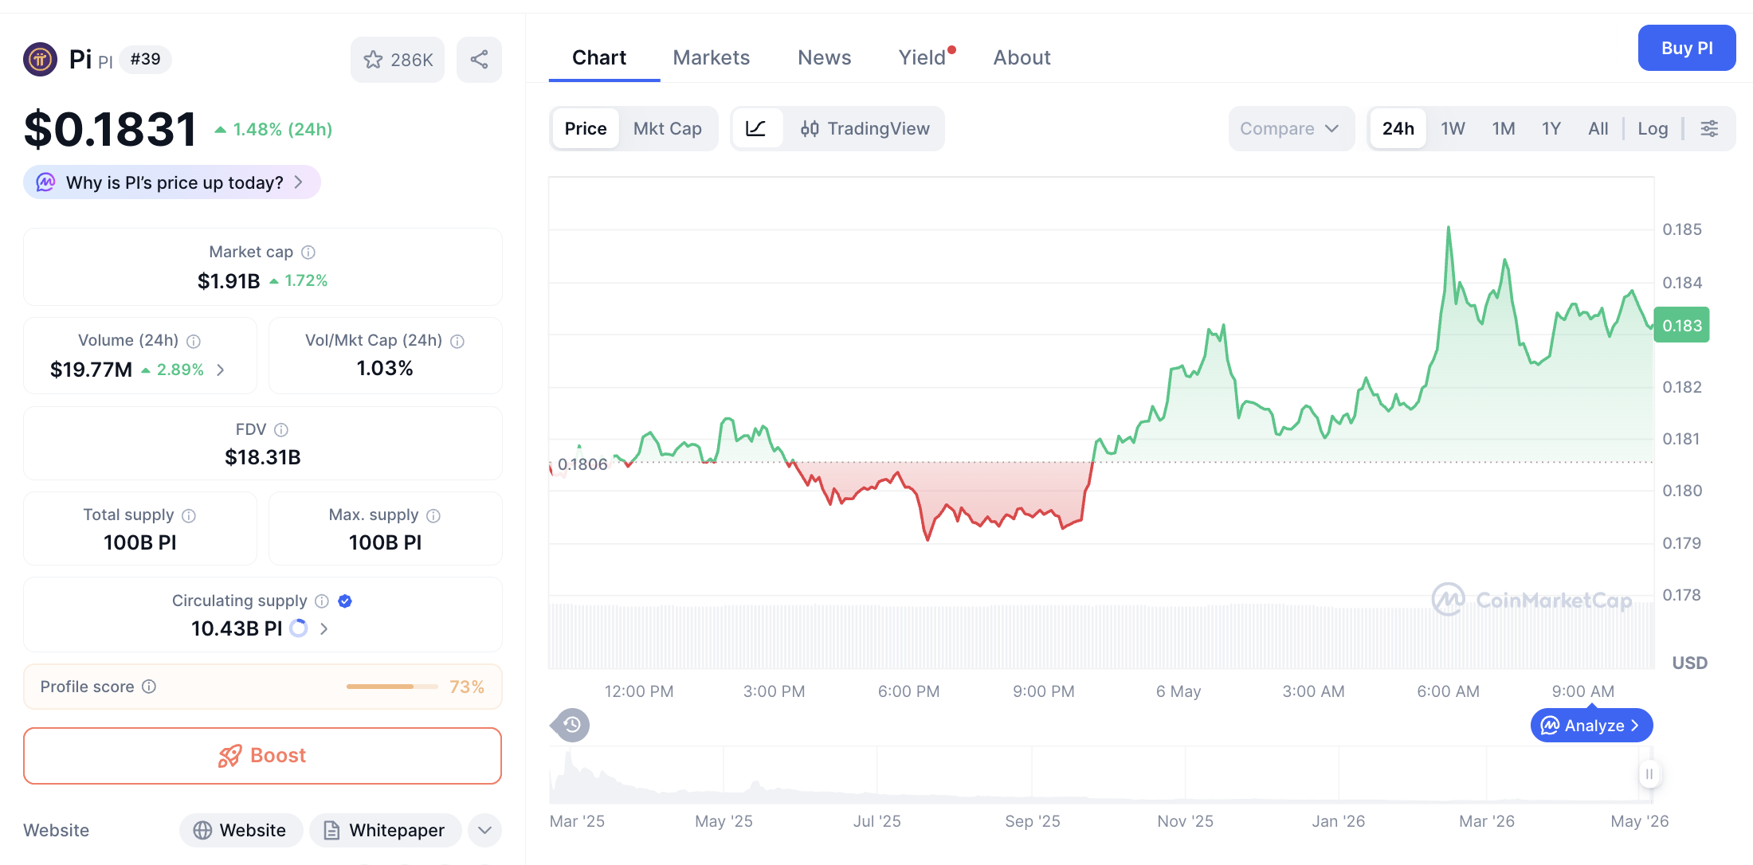Open the Whitepaper link chip

tap(385, 830)
